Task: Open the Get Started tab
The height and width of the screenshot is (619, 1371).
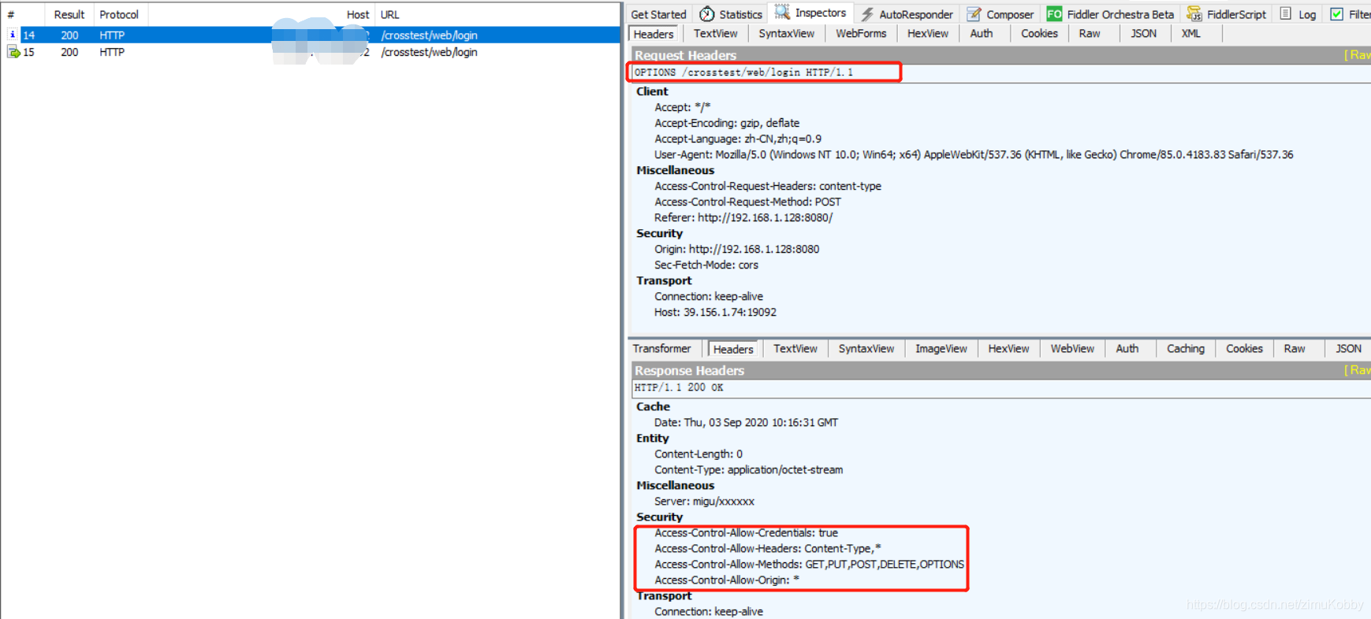Action: click(x=658, y=14)
